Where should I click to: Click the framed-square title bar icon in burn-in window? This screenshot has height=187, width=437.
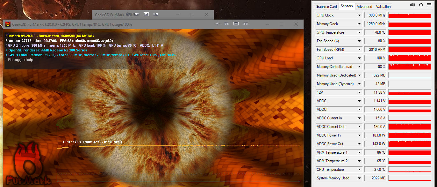click(x=236, y=24)
